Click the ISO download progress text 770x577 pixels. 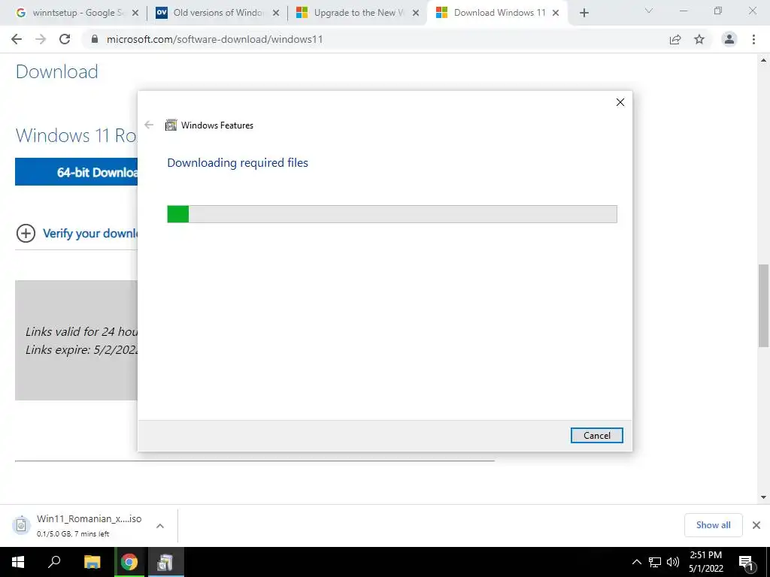(x=73, y=534)
